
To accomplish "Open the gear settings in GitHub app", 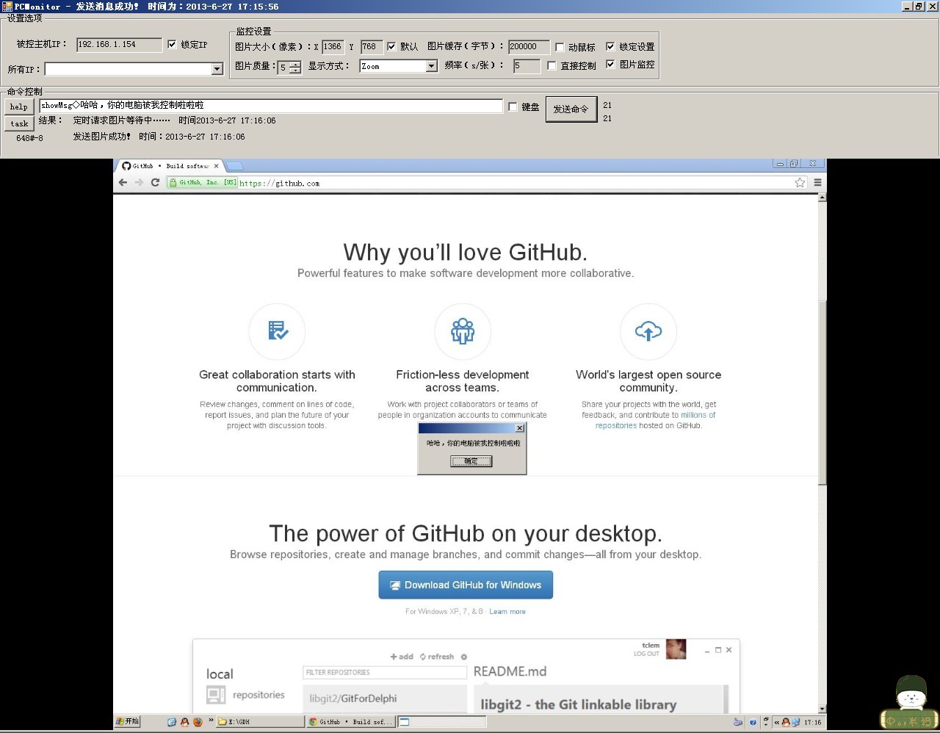I will (463, 657).
